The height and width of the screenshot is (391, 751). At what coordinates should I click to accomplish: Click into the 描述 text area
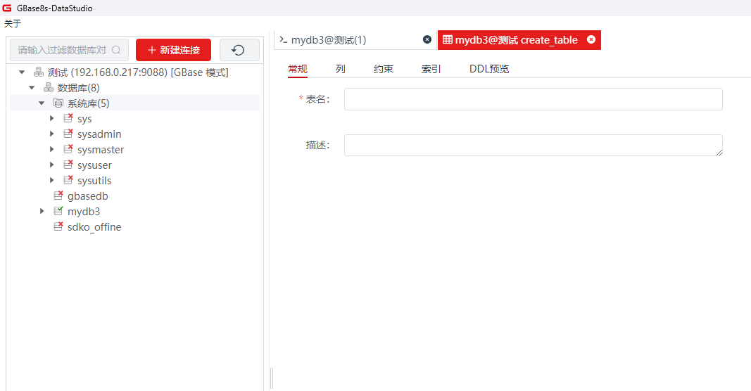pyautogui.click(x=533, y=145)
